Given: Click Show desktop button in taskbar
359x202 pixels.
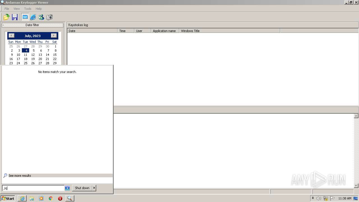Looking at the screenshot, I should click(356, 198).
